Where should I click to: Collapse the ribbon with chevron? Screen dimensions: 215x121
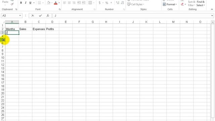coord(212,9)
